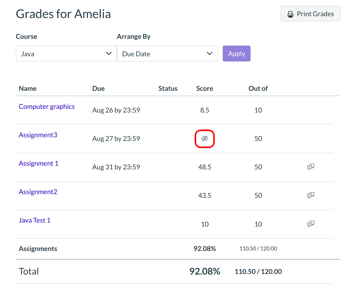350x288 pixels.
Task: Click the Due column header
Action: coord(99,89)
